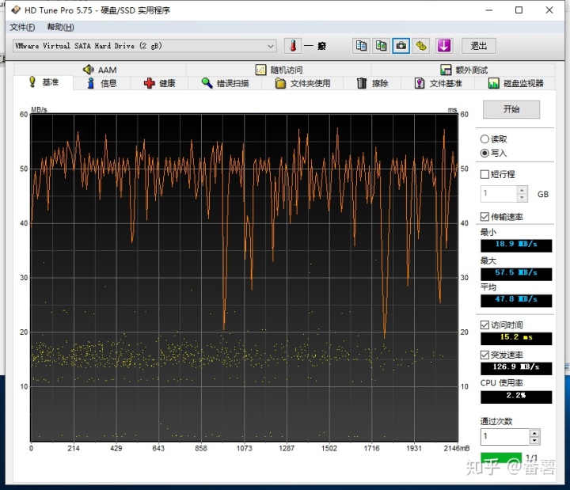Click the 磁盘监视器 chart icon
Image resolution: width=570 pixels, height=490 pixels.
493,83
